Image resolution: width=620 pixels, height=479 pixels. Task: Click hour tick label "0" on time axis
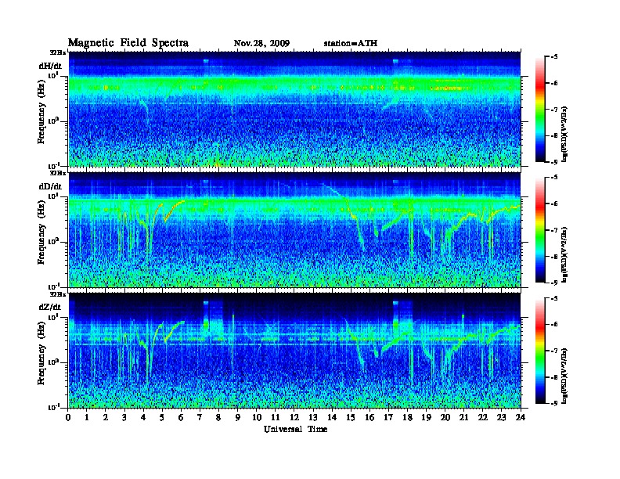click(68, 417)
